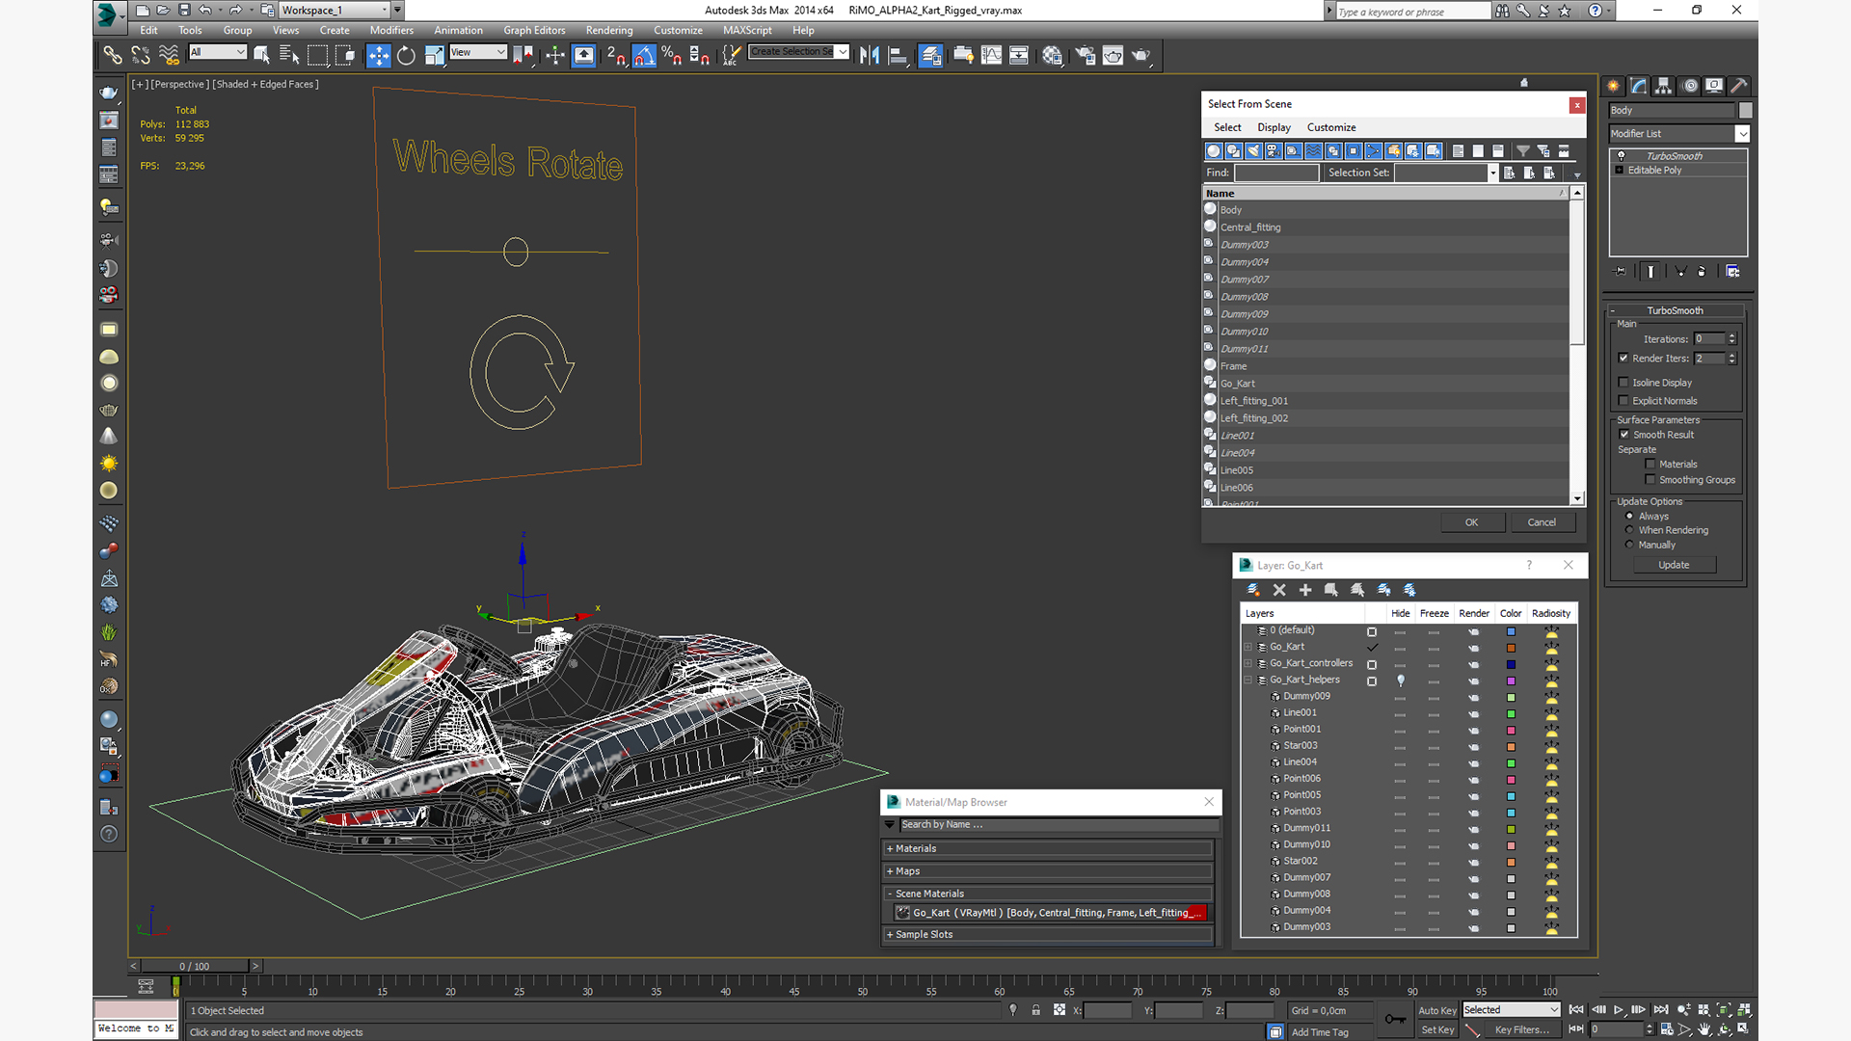Click the Auto Key button

1437,1010
